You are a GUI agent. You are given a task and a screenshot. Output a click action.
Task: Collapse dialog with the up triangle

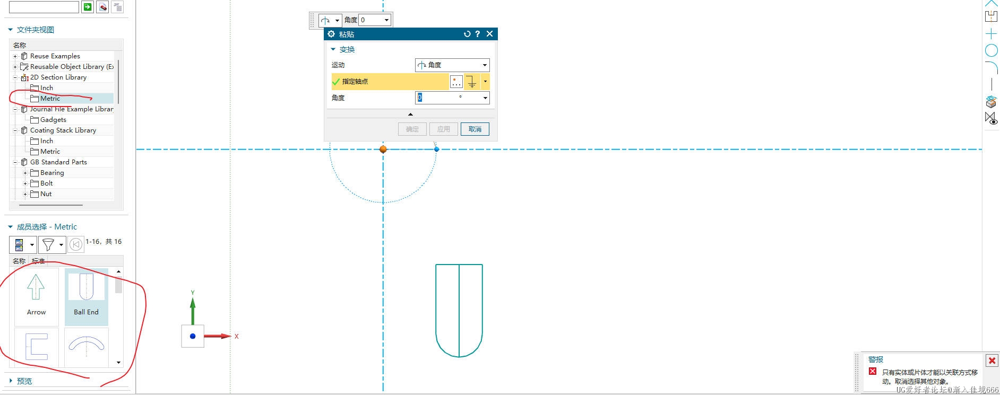pos(410,114)
